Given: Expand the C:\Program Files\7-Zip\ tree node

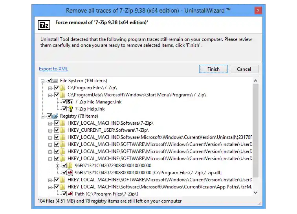Looking at the screenshot, I should tap(50, 88).
